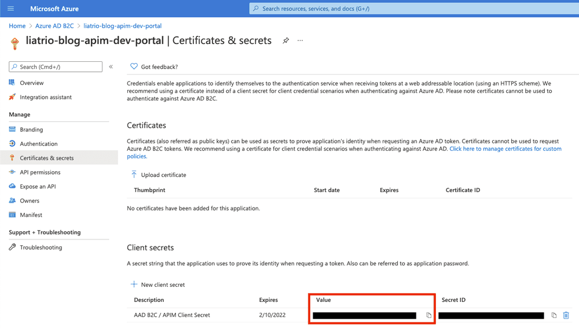
Task: Delete the AAD B2C / APIM Client Secret
Action: tap(566, 315)
